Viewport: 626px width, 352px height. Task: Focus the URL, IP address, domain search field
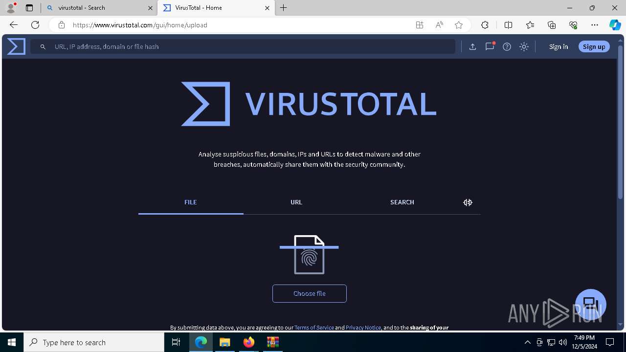243,46
